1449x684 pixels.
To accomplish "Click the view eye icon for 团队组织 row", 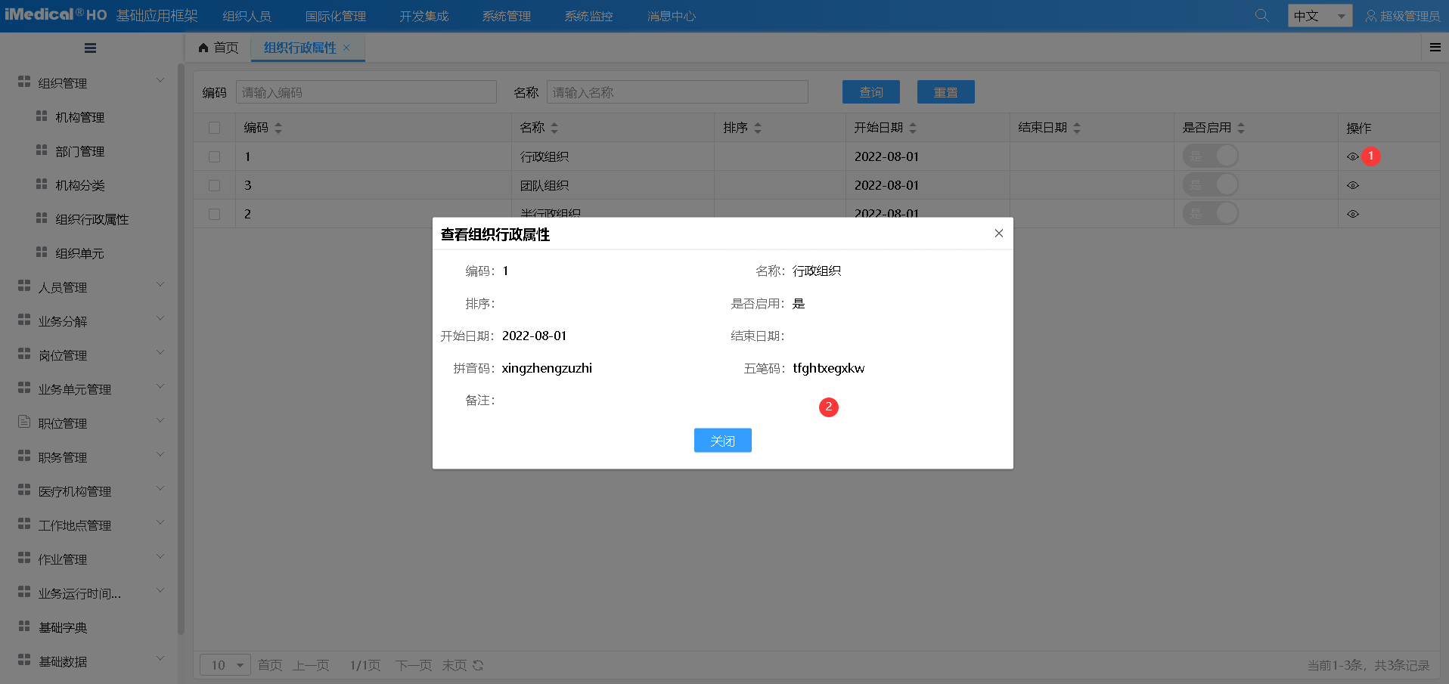I will click(x=1352, y=185).
